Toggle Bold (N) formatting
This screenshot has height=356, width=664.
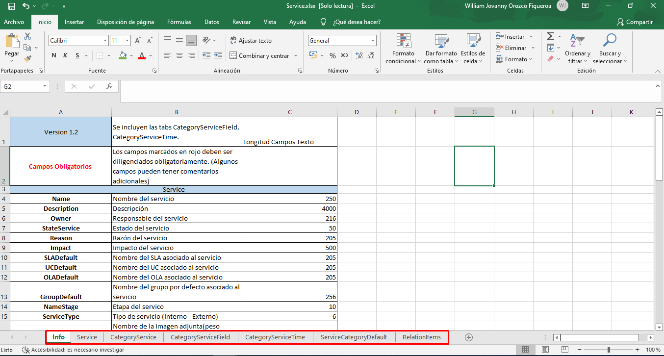point(54,55)
